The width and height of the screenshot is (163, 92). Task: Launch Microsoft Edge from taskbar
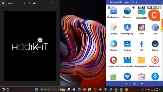79,89
